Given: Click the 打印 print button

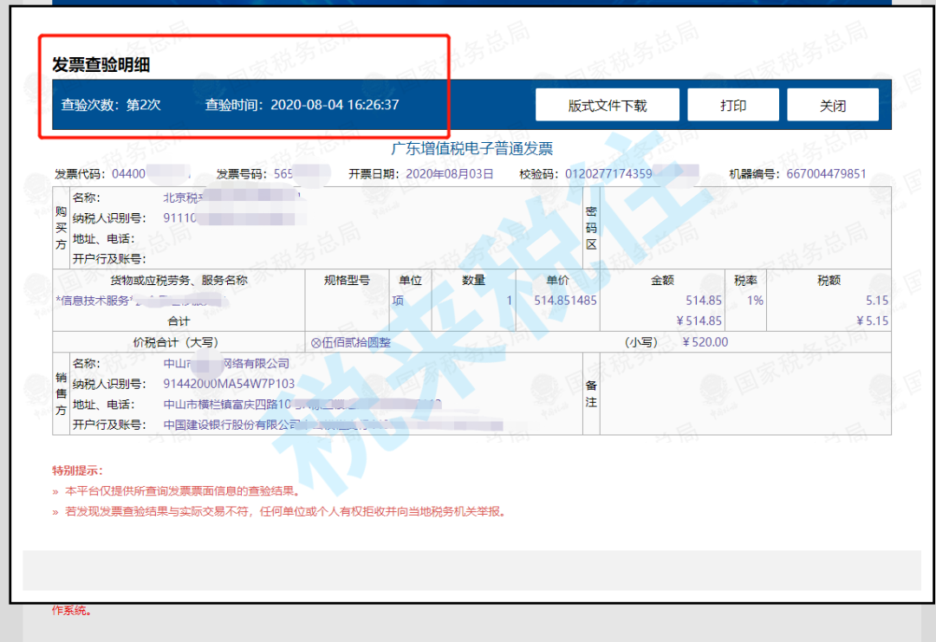Looking at the screenshot, I should pyautogui.click(x=732, y=104).
